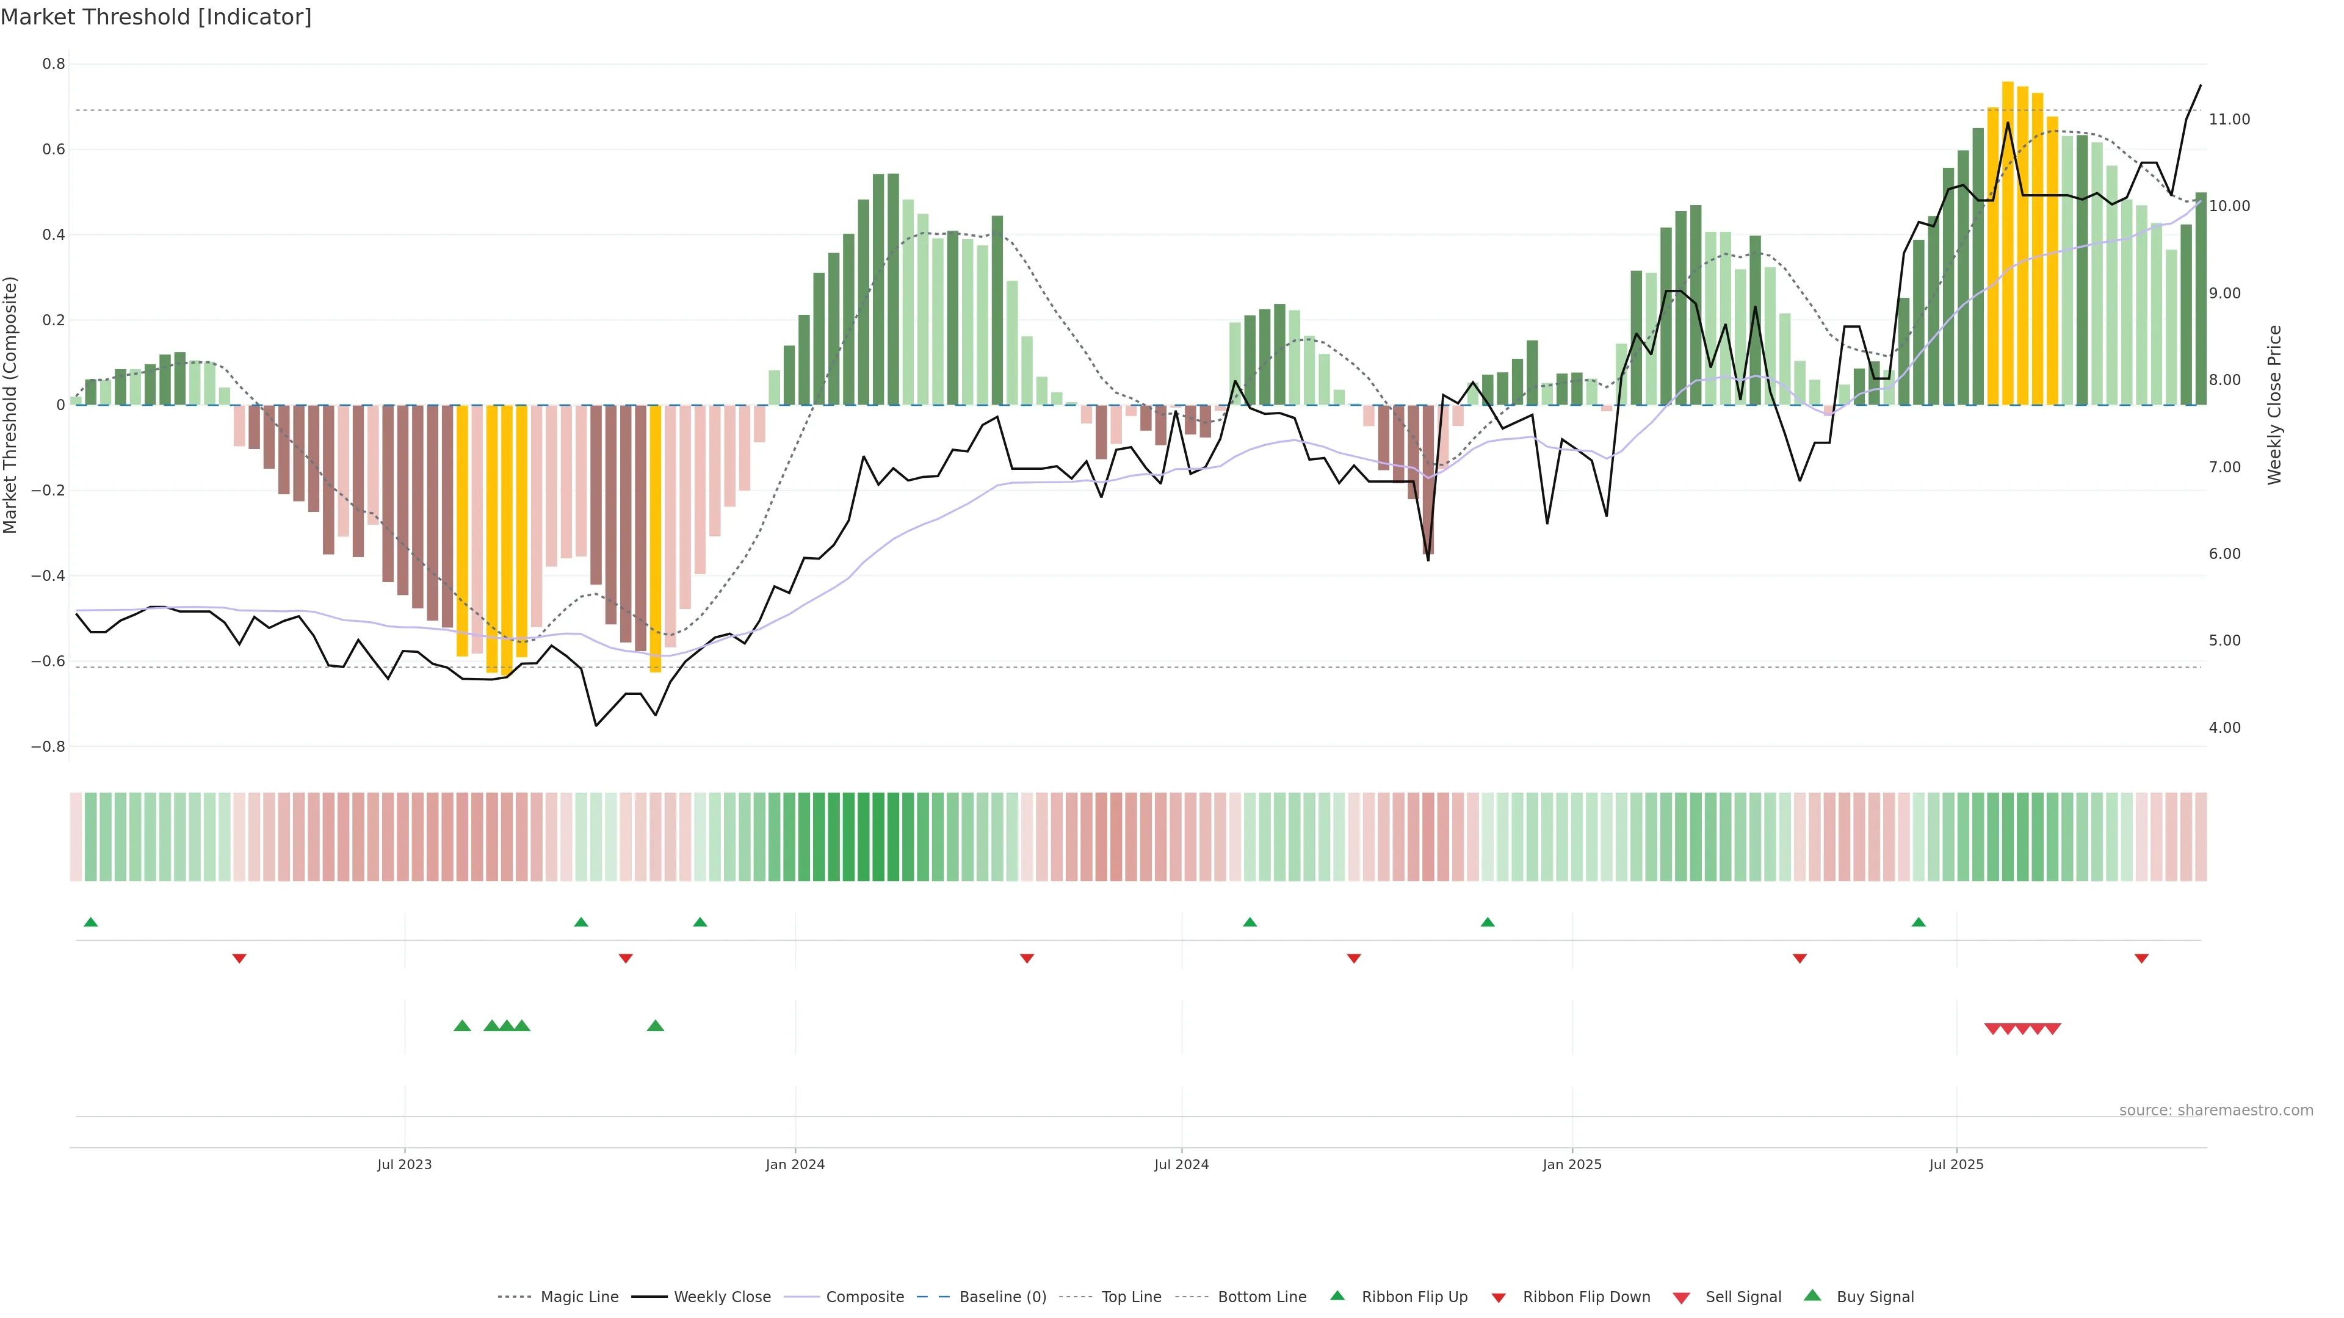Click the Buy Signal legend icon
This screenshot has width=2344, height=1318.
click(1812, 1295)
